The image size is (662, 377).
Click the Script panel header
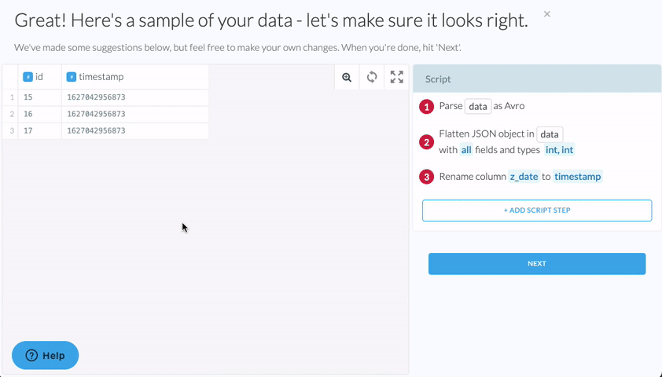537,79
